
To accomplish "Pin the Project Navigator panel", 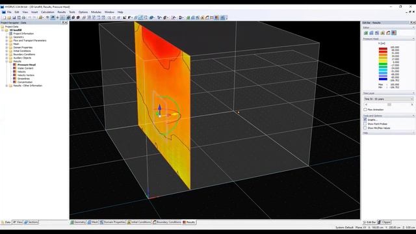I will [63, 23].
